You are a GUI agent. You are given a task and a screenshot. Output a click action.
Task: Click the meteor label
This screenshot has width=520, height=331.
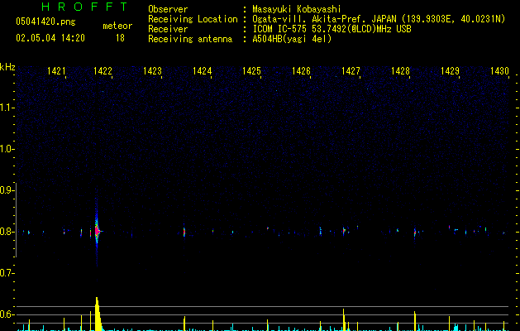(117, 26)
